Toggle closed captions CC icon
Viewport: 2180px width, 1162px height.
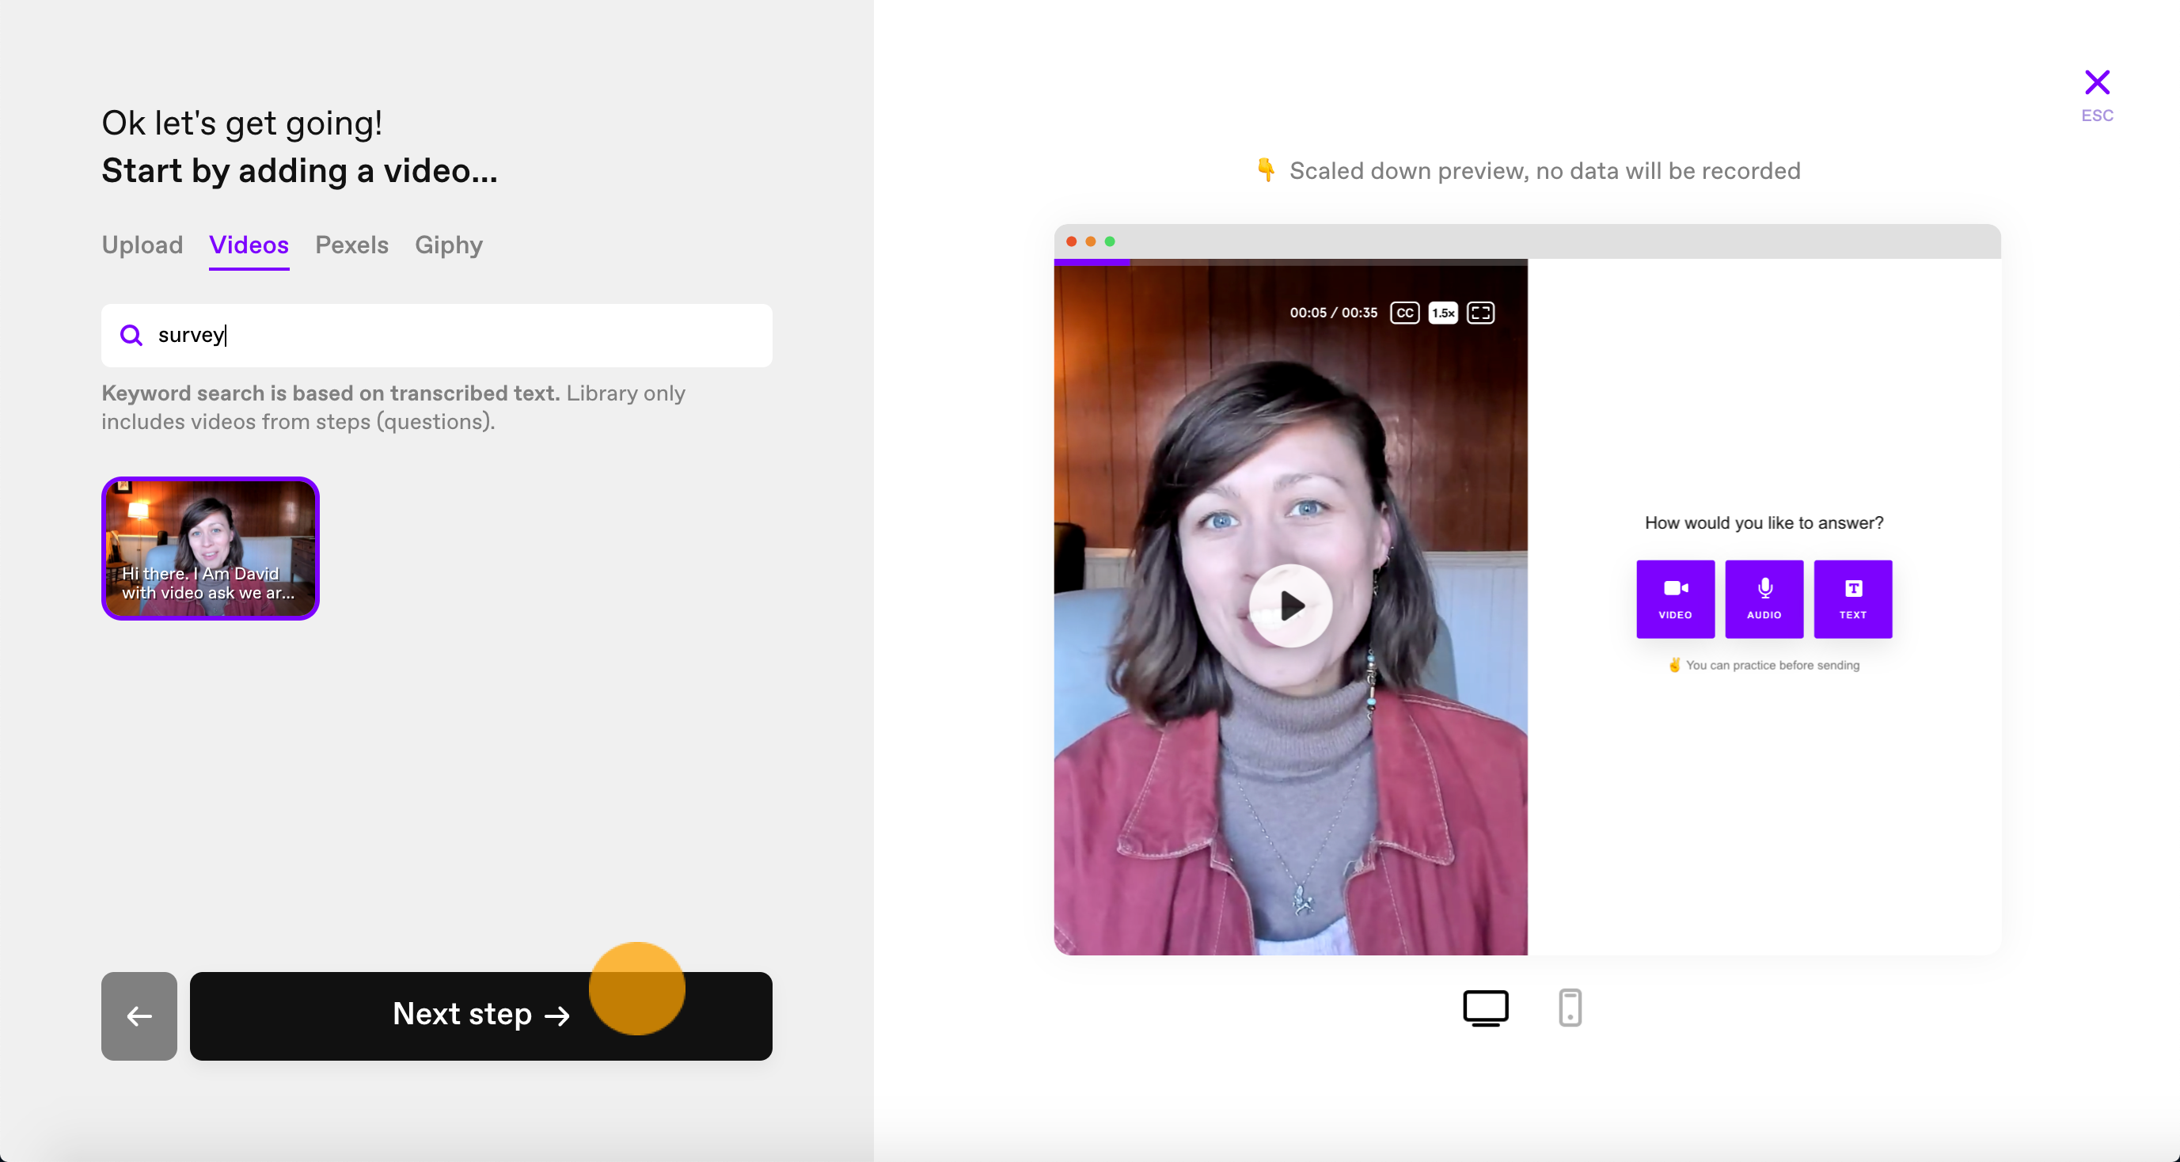1404,313
